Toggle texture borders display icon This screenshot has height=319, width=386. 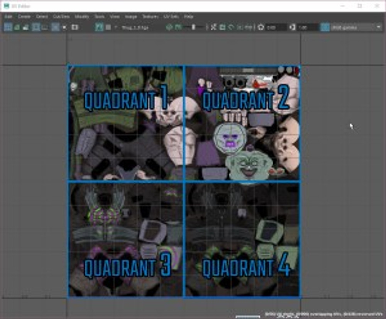(36, 27)
